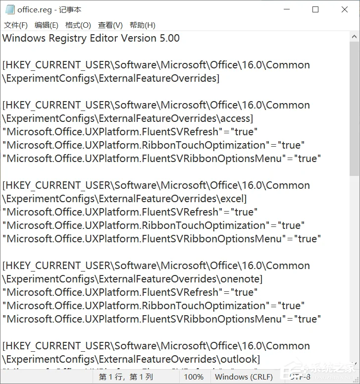Minimize the Notepad window
This screenshot has height=384, width=360.
click(287, 9)
